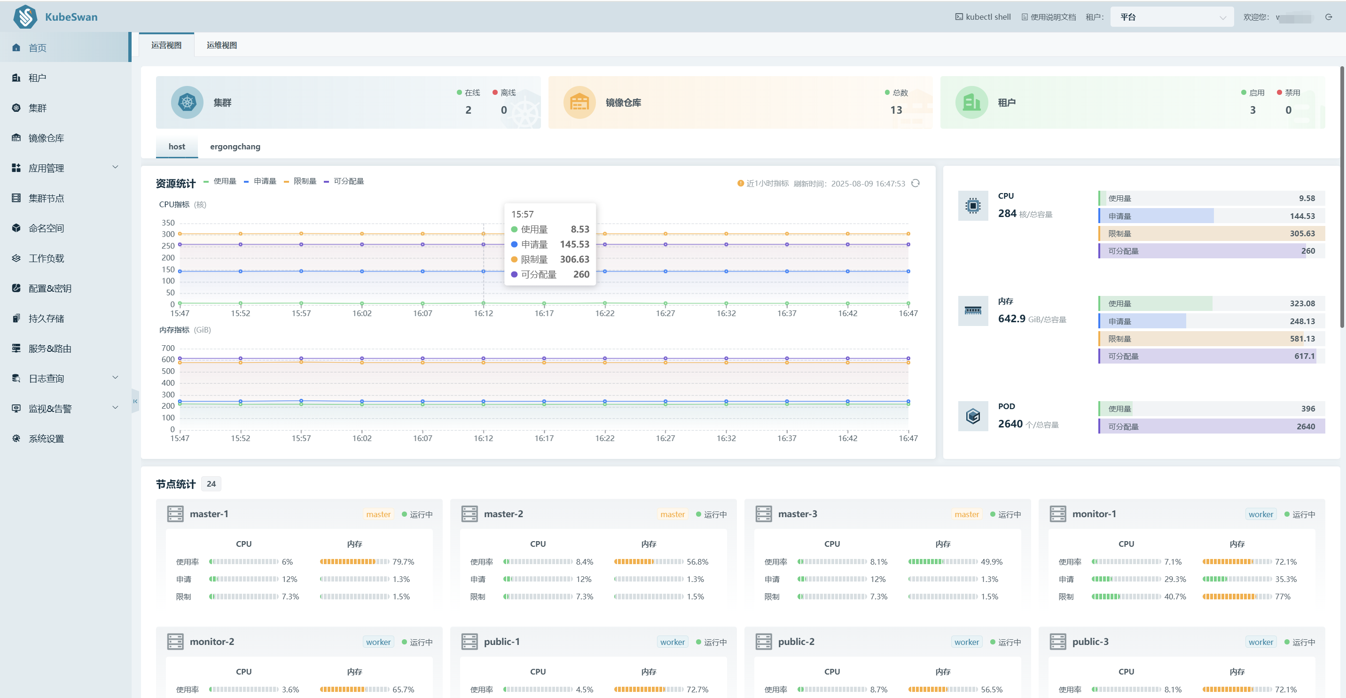The image size is (1346, 698).
Task: Click the master-3 node name
Action: (798, 514)
